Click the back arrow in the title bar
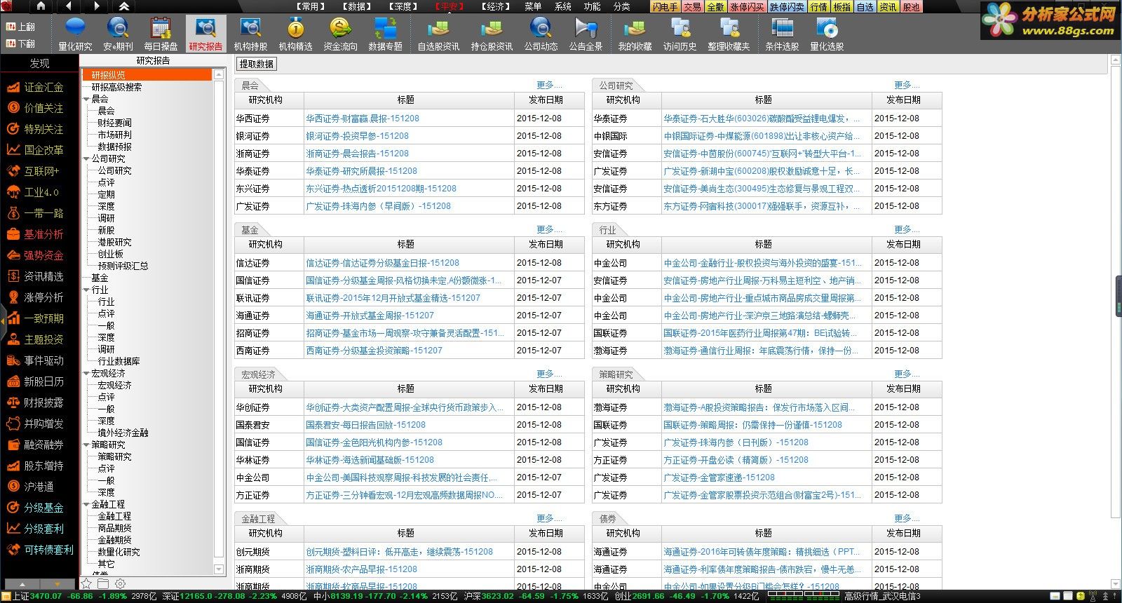1122x603 pixels. (68, 6)
